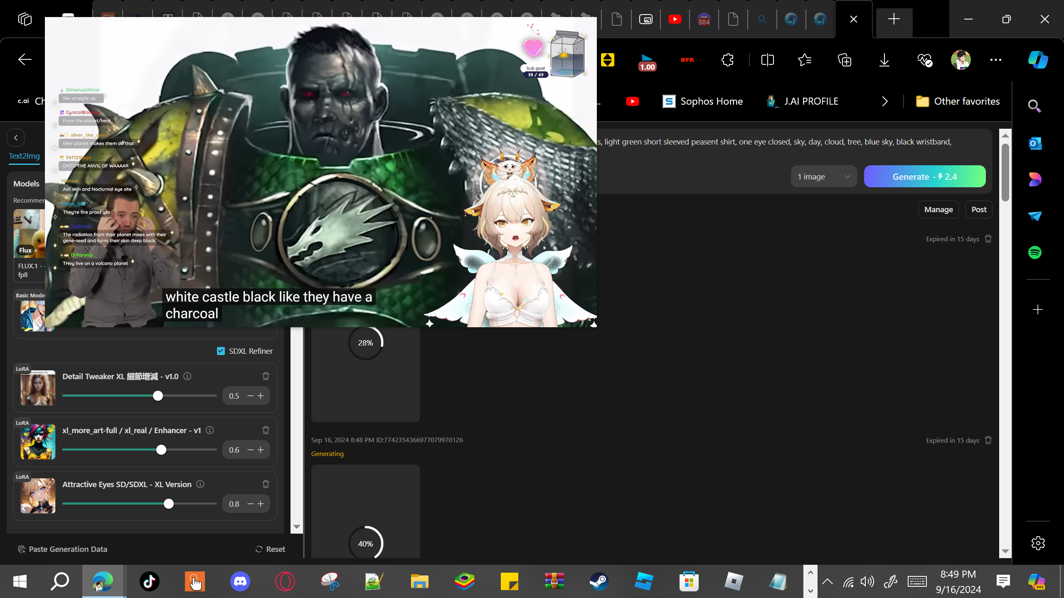Delete the 8:48 PM generation task
This screenshot has height=598, width=1064.
click(x=988, y=440)
